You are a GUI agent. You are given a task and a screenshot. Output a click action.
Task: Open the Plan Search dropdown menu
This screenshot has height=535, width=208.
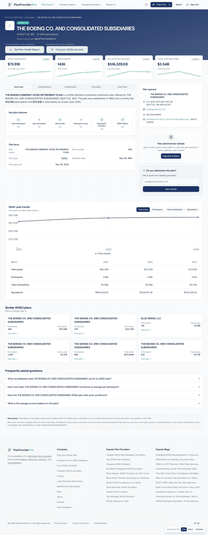pos(48,5)
